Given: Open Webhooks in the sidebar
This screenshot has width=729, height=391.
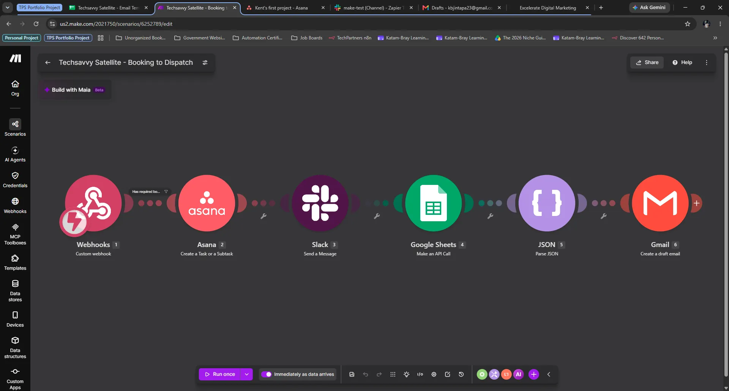Looking at the screenshot, I should [x=15, y=206].
